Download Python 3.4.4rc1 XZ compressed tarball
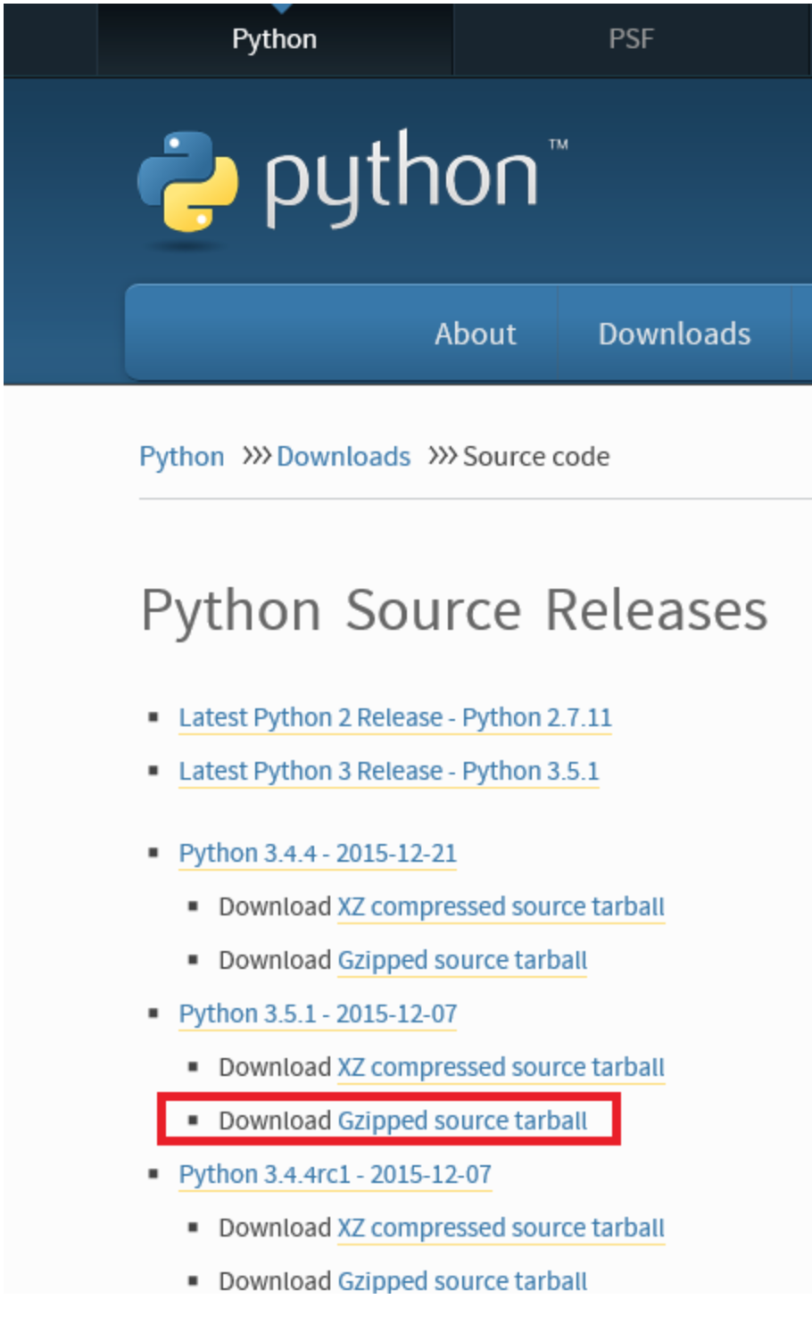The width and height of the screenshot is (812, 1340). click(x=501, y=1228)
